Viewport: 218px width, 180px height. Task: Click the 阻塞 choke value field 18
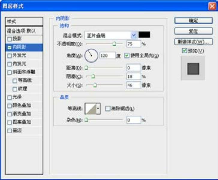[134, 76]
